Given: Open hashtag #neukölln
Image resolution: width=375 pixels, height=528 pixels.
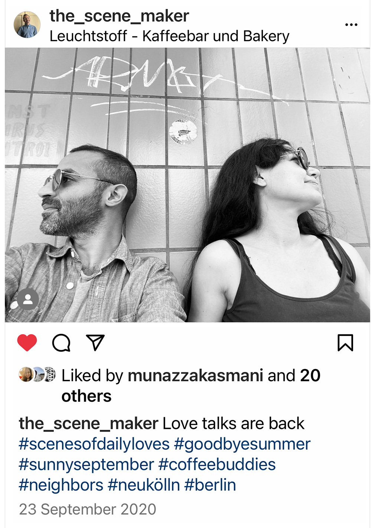Looking at the screenshot, I should pos(144,485).
